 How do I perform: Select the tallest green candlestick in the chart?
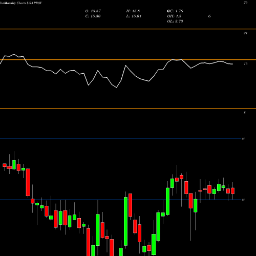point(125,221)
